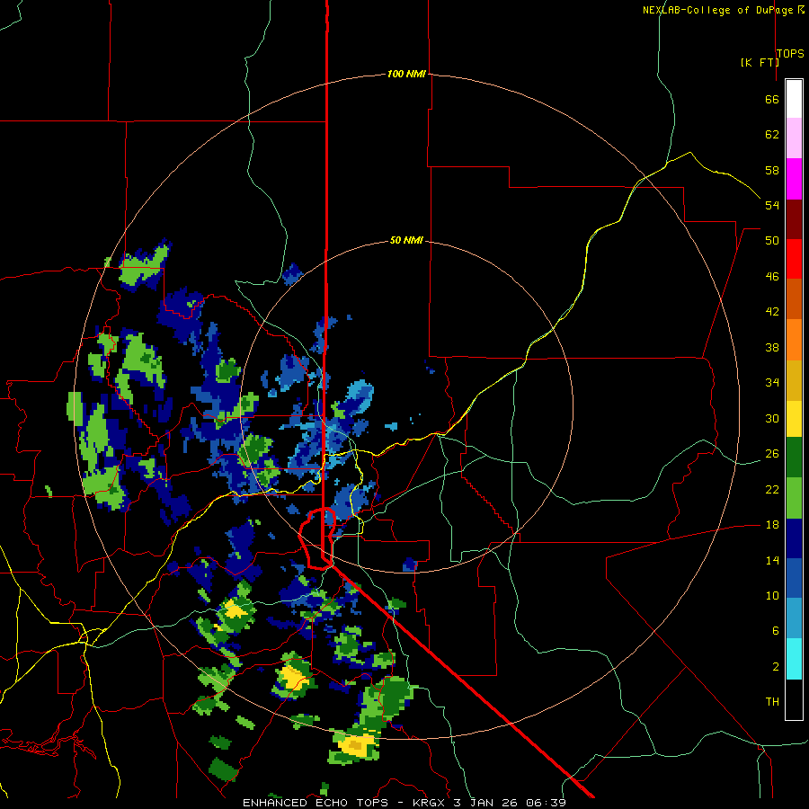
Task: Click the navy blue legend swatch
Action: click(x=794, y=538)
